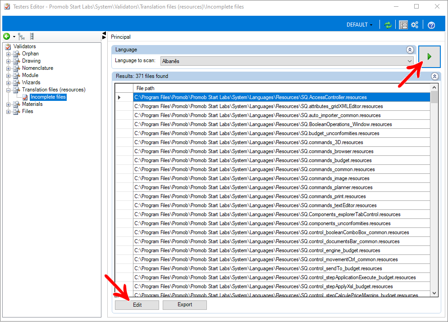448x322 pixels.
Task: Expand the Drawing tree node
Action: pos(8,61)
